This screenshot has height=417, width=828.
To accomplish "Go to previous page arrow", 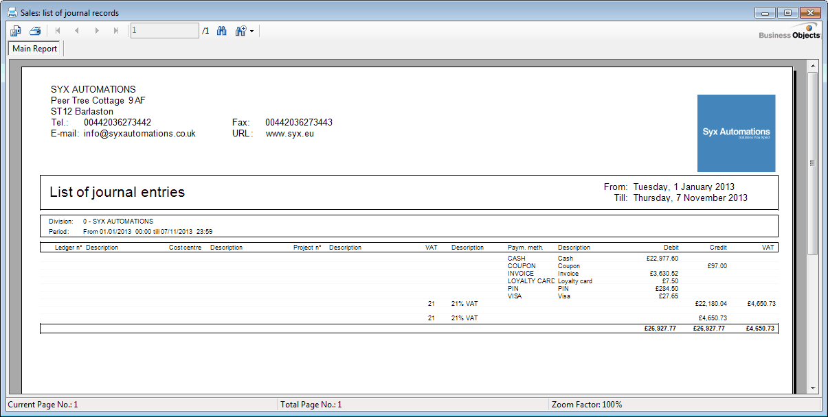I will [77, 31].
